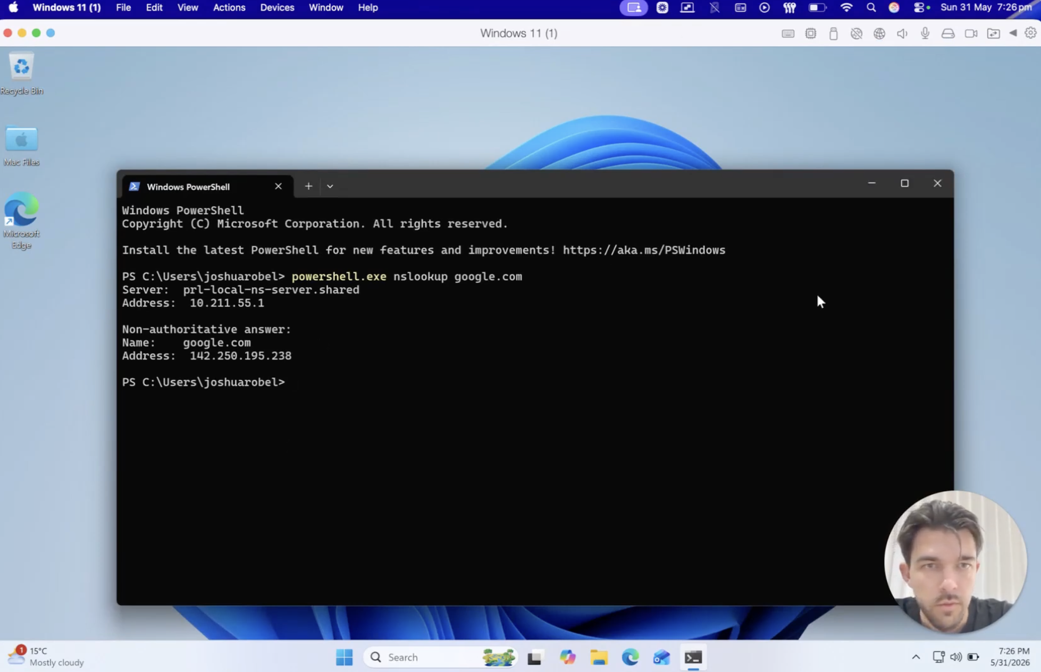Open the macOS date and time display

tap(986, 7)
